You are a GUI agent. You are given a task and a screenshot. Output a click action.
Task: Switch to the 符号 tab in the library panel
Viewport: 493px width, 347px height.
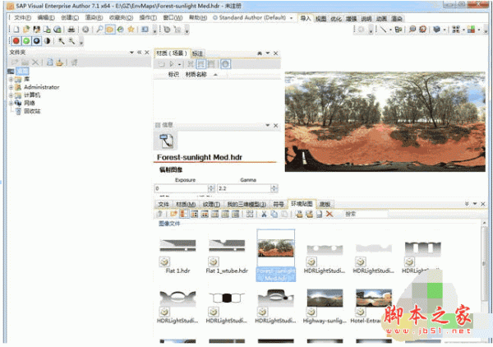(x=279, y=205)
